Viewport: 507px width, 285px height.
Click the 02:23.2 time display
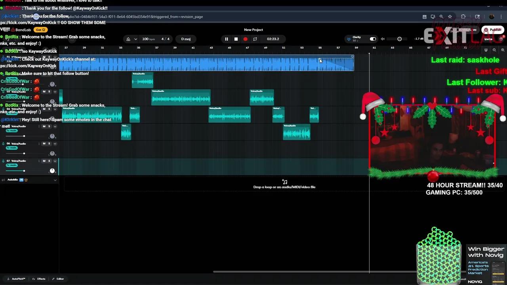(273, 39)
